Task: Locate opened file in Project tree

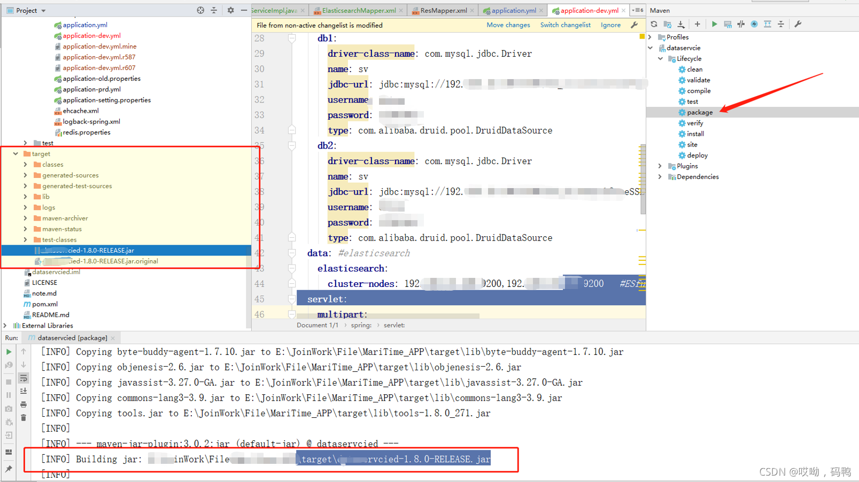Action: point(200,10)
